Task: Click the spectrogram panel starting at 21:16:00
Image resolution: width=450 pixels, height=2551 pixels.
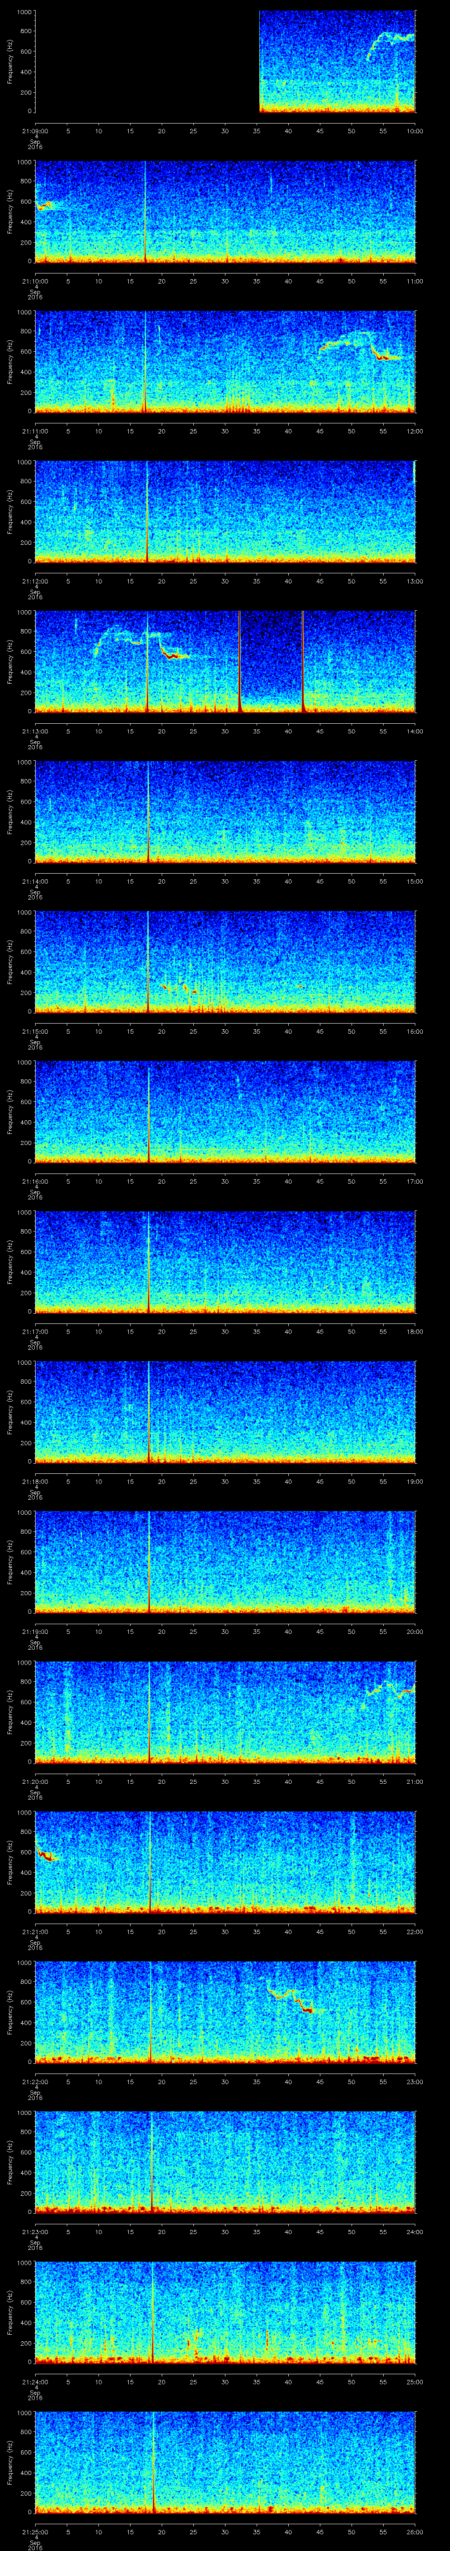Action: point(225,1111)
